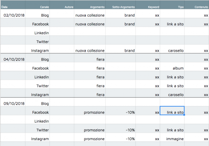This screenshot has height=146, width=209.
Task: Select the album cell in Tipo column
Action: [172, 67]
